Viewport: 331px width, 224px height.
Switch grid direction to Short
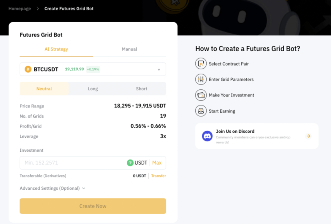tap(142, 89)
